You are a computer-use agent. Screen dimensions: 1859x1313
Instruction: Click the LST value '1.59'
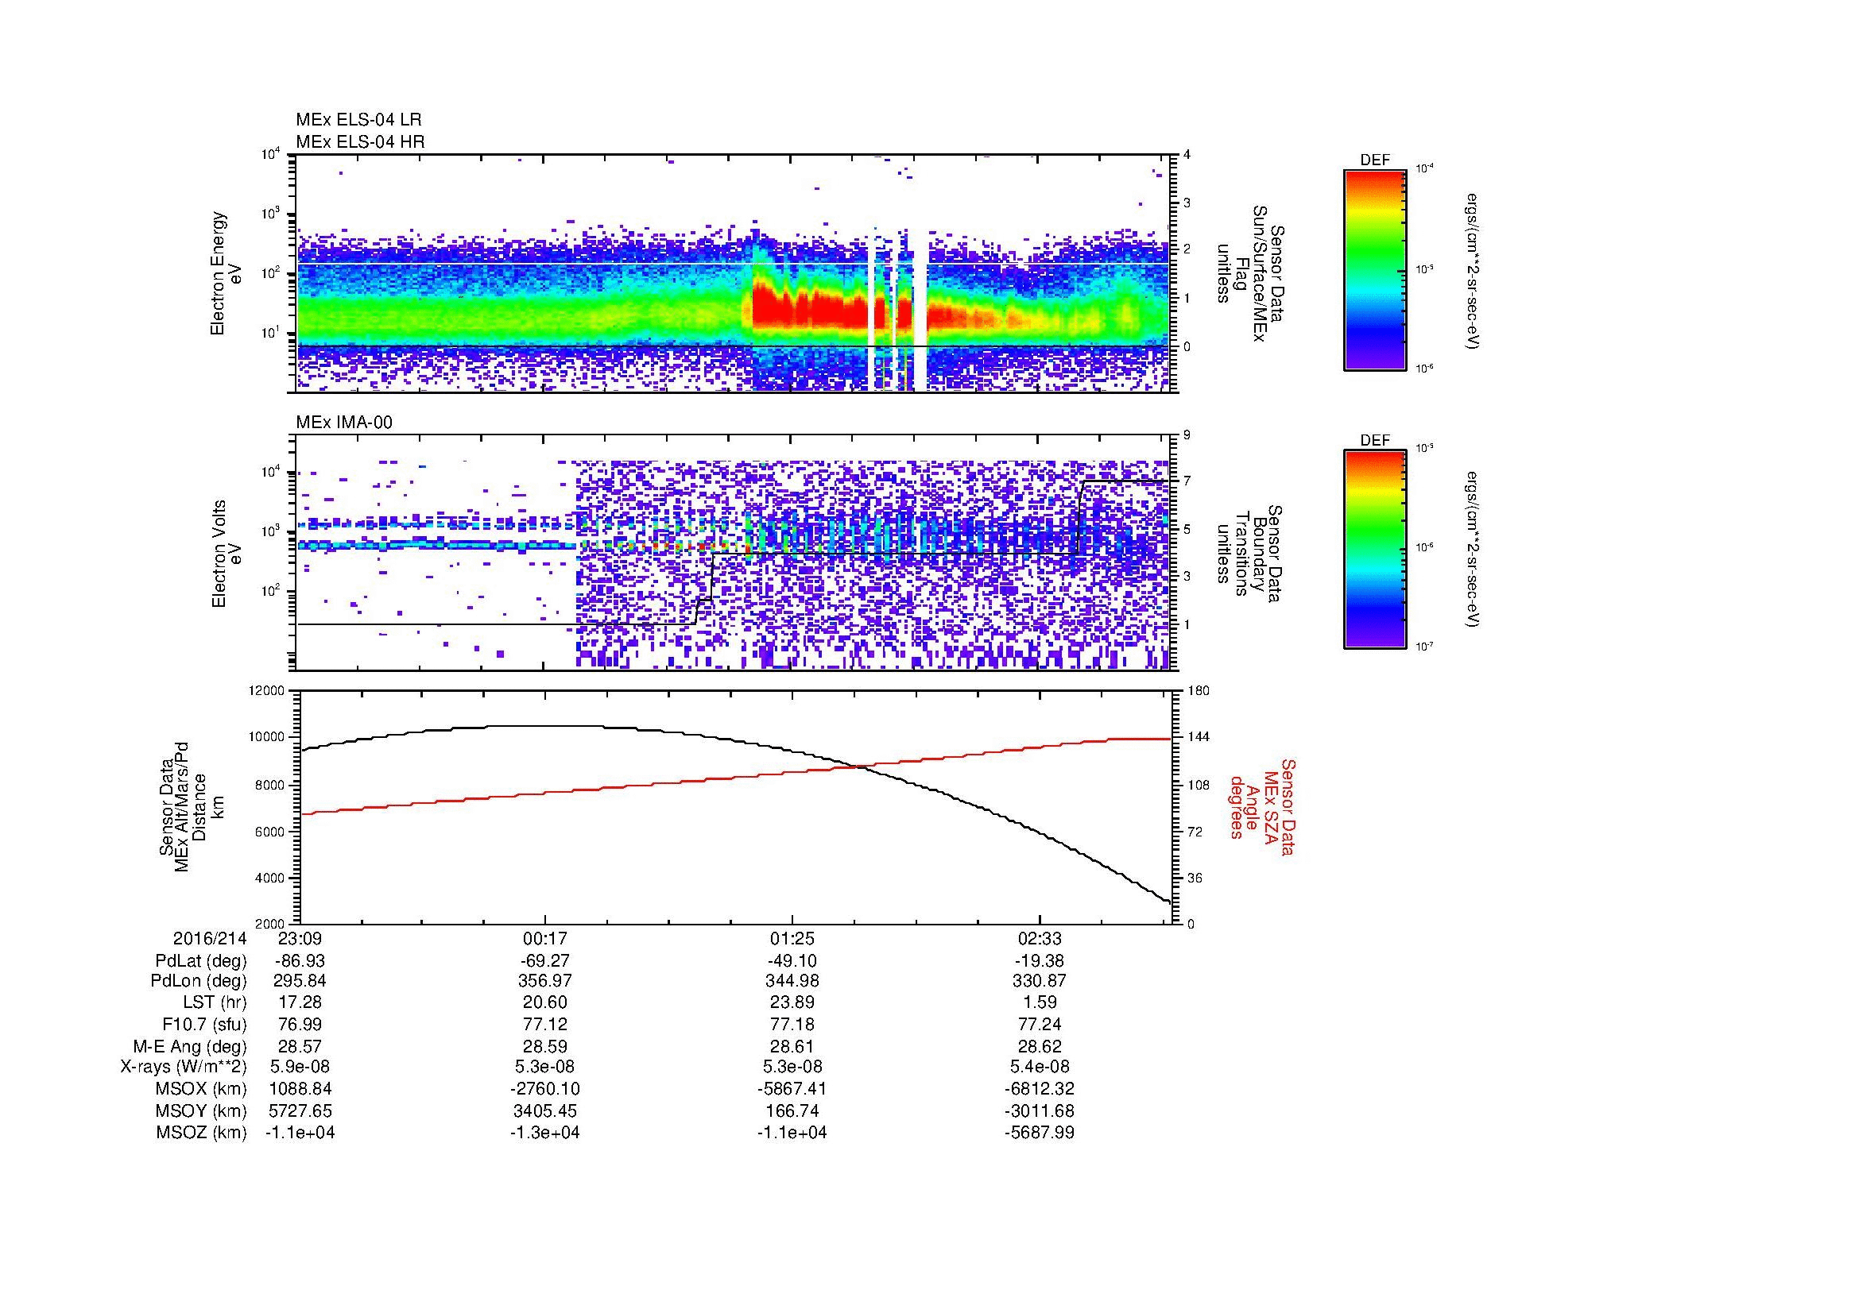(1040, 1002)
